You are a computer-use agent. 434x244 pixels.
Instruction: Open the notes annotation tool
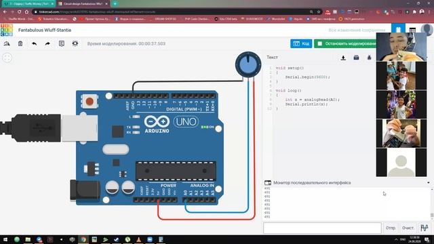62,43
